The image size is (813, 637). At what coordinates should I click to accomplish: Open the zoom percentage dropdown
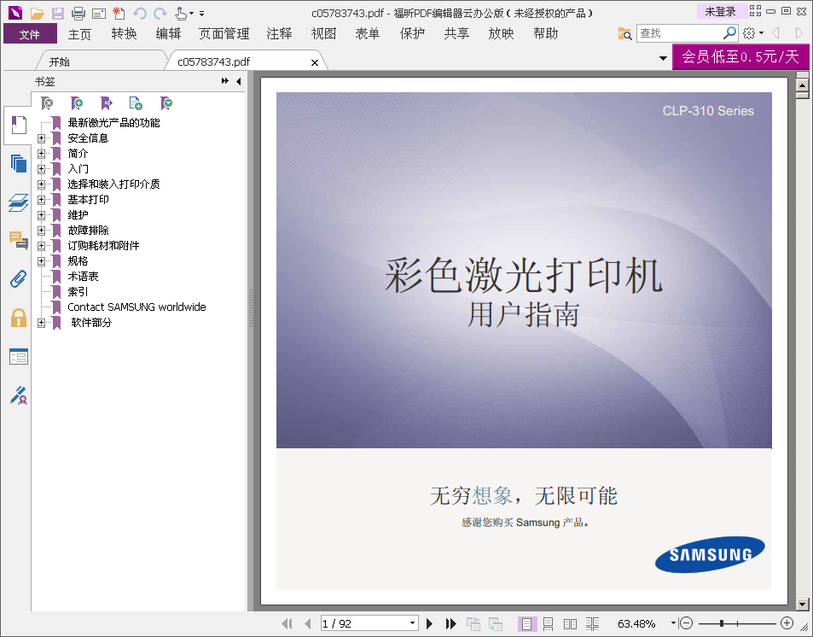(673, 623)
